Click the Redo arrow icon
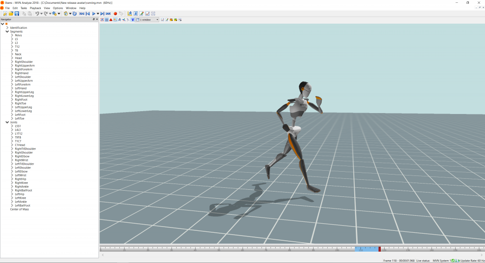This screenshot has height=263, width=485. tap(46, 14)
